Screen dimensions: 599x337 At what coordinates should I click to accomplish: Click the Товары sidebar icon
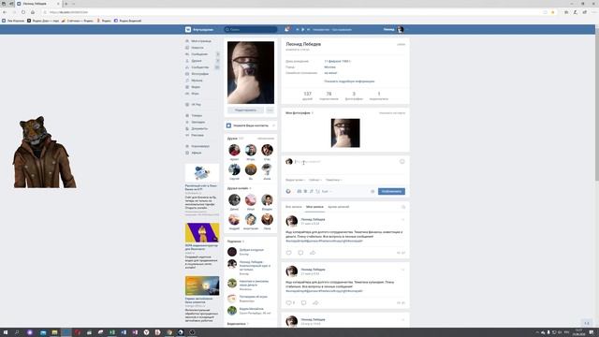[187, 115]
